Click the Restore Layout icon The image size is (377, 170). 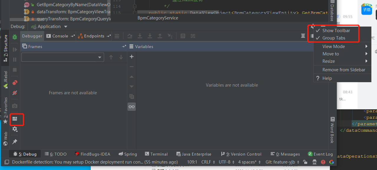tap(15, 119)
